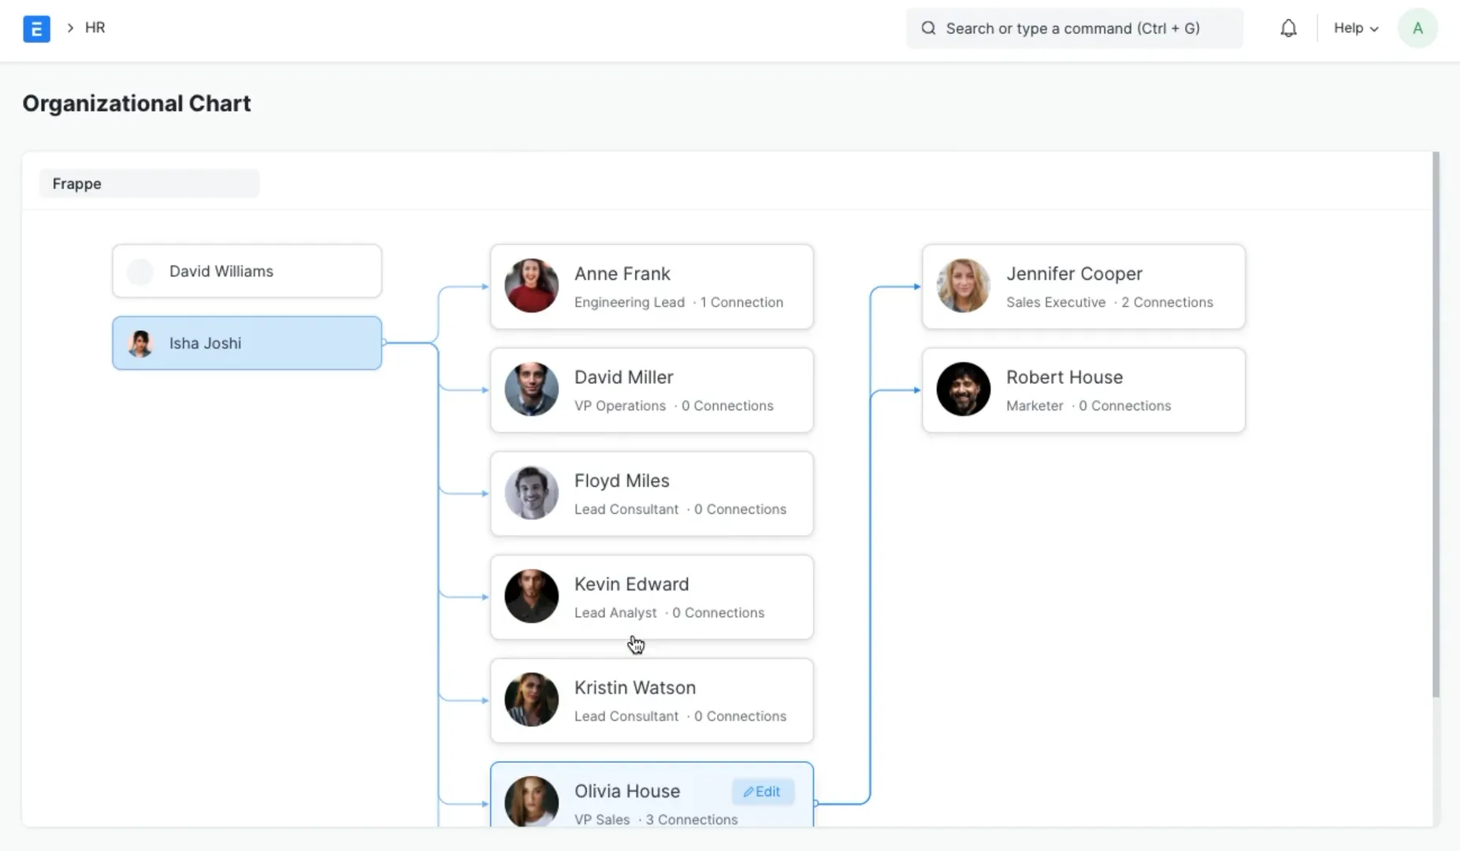Select the David Miller card

(x=651, y=390)
